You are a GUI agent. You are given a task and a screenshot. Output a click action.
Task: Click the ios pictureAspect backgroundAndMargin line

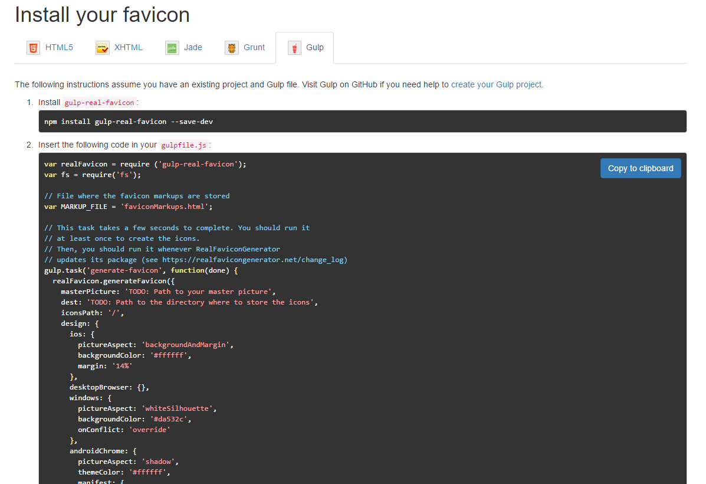point(155,345)
